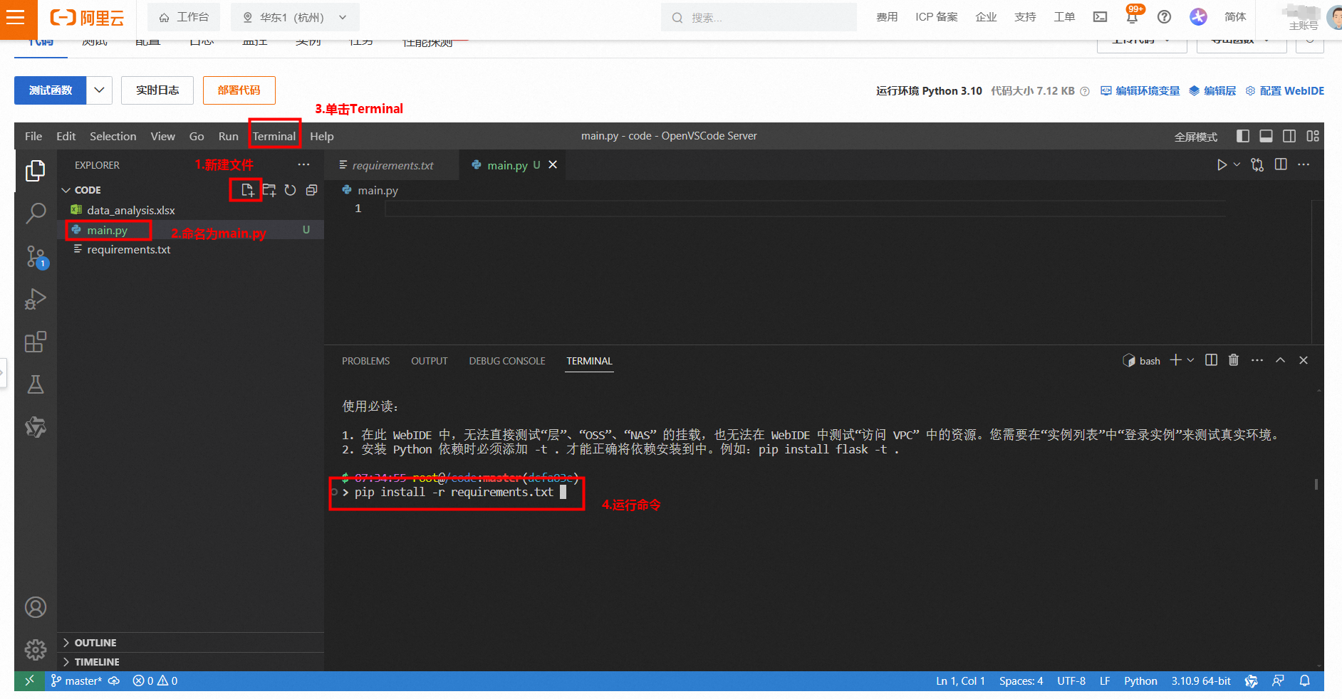The image size is (1342, 699).
Task: Open the dropdown next to 测试函数
Action: (99, 90)
